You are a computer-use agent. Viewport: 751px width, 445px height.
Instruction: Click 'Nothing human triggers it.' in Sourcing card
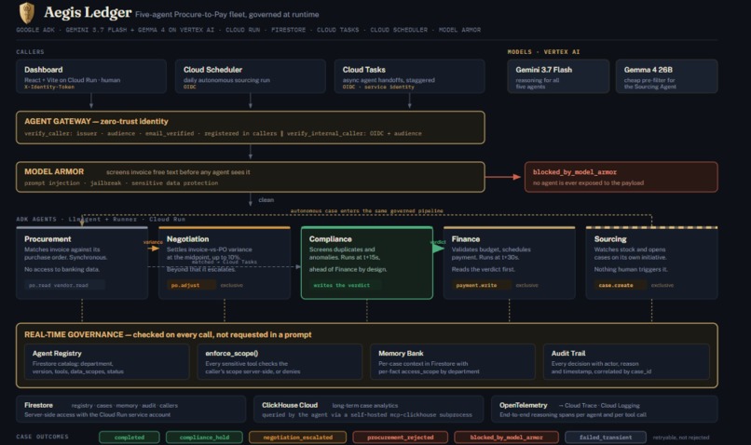click(x=633, y=269)
